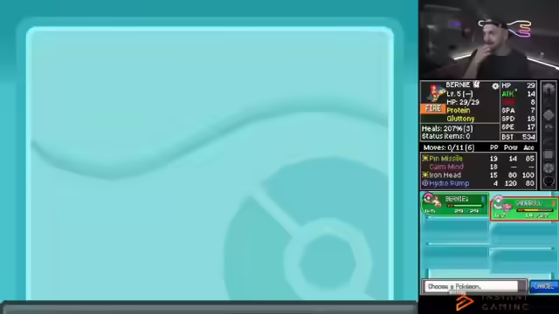Click the streamer webcam feed
Screen dimensions: 559x314
tap(489, 39)
